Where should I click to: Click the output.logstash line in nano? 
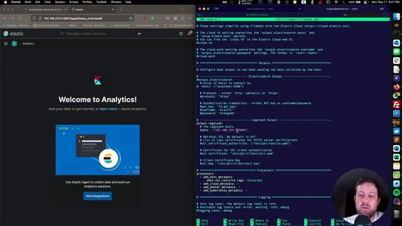point(209,124)
